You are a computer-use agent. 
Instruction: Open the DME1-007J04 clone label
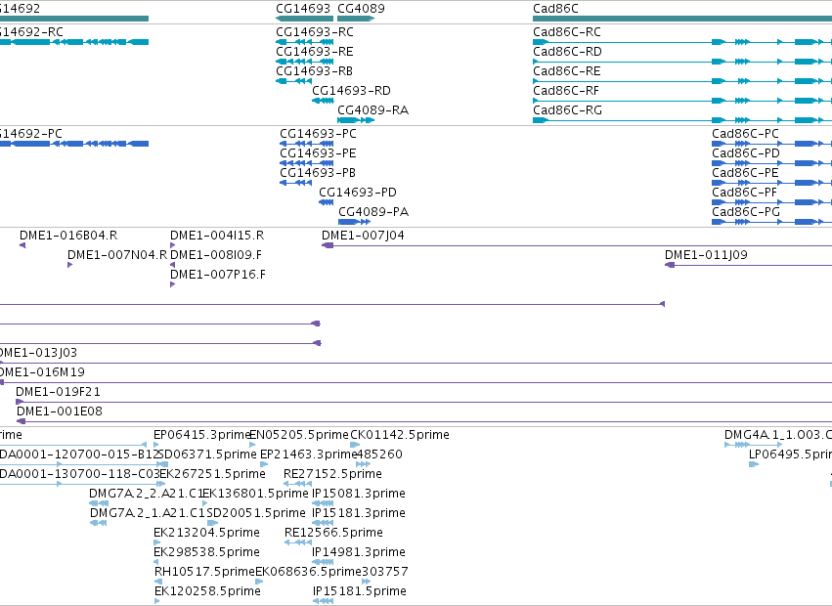(363, 236)
